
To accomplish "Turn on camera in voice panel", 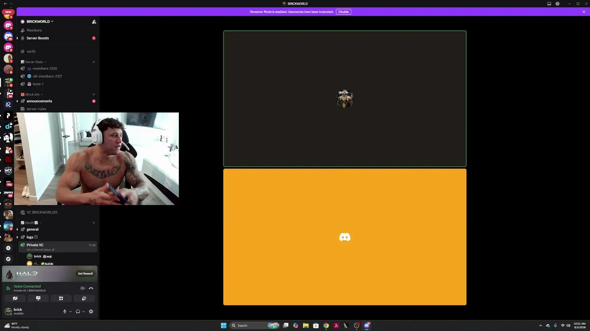I will [x=15, y=298].
